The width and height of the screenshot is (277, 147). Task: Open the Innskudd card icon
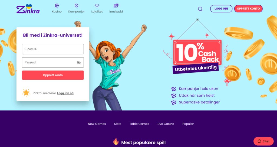116,6
